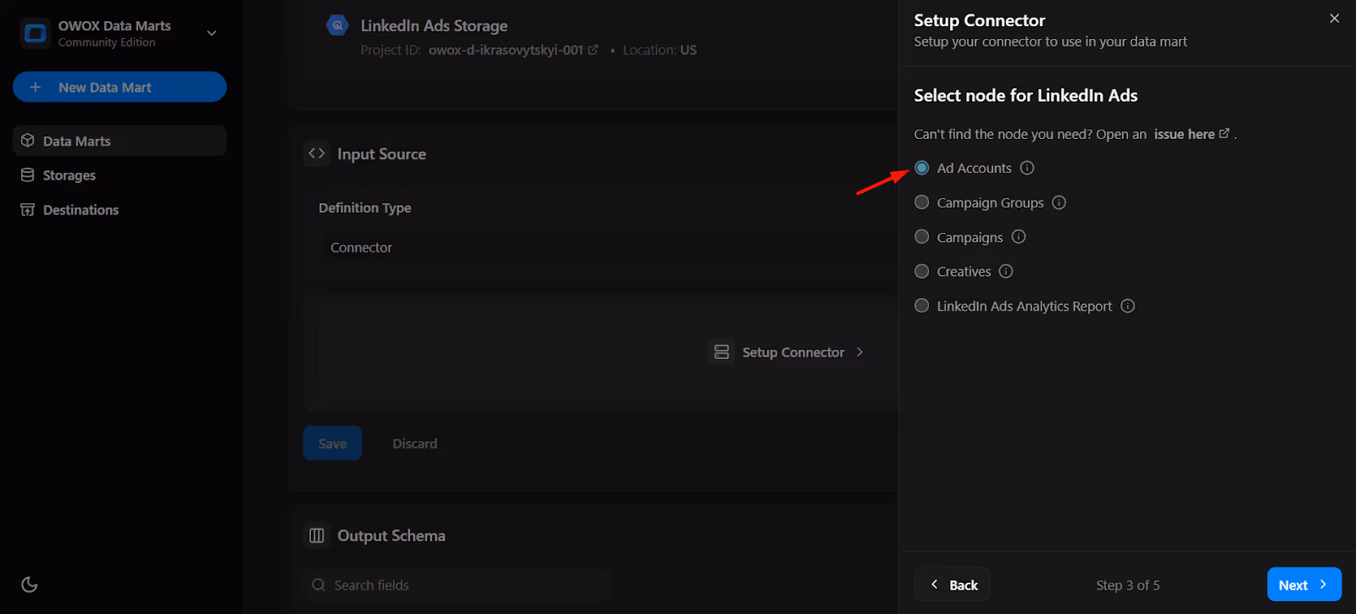The width and height of the screenshot is (1356, 614).
Task: Close the Setup Connector panel
Action: [x=1334, y=19]
